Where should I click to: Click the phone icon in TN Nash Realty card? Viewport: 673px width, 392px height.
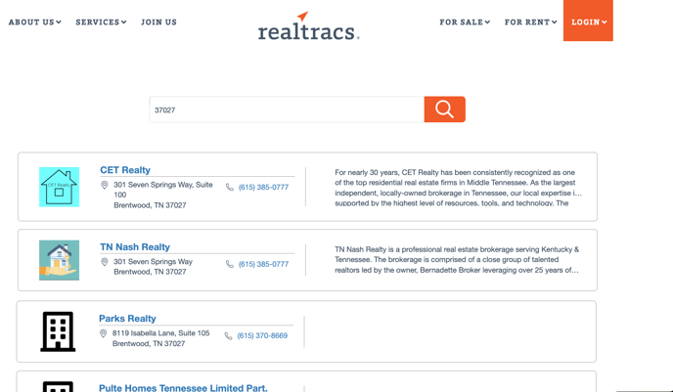click(x=230, y=264)
